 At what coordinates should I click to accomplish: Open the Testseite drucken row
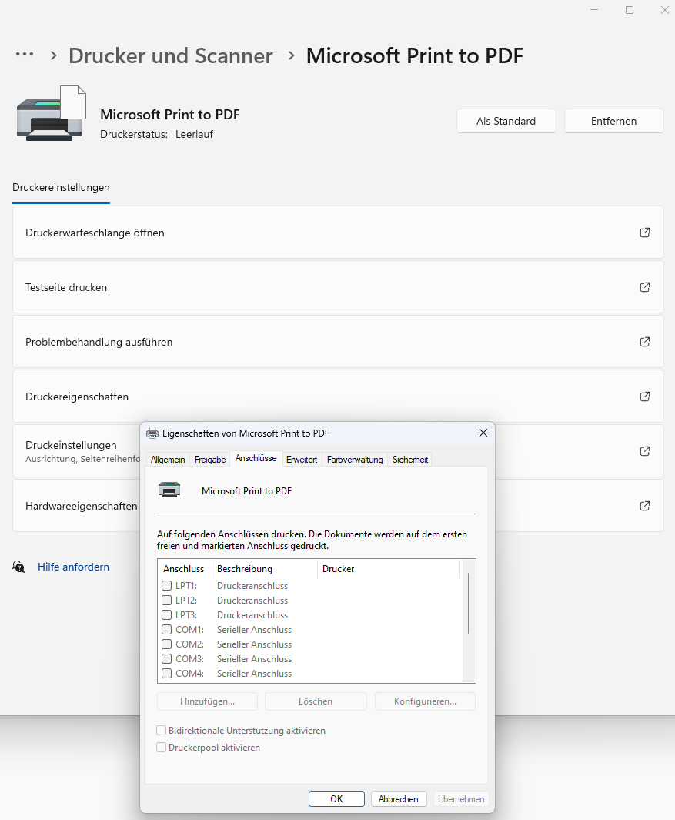[x=339, y=287]
